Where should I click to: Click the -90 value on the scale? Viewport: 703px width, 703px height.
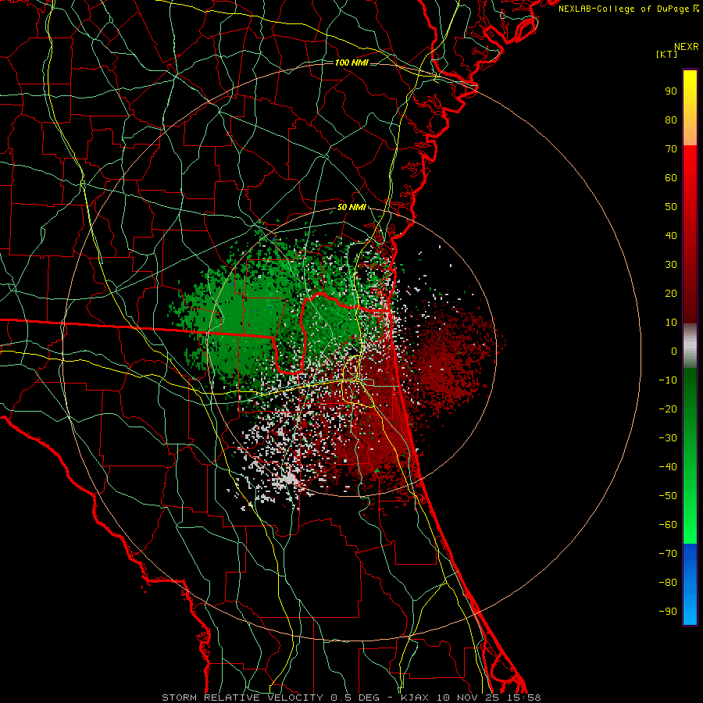pyautogui.click(x=668, y=612)
